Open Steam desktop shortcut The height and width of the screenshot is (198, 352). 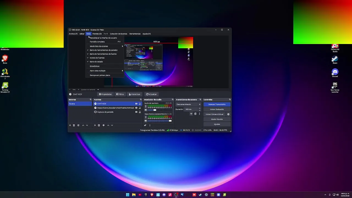coord(335,60)
